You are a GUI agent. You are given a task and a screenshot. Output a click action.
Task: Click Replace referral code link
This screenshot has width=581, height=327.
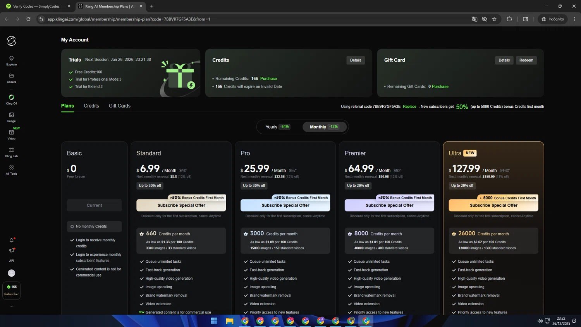pyautogui.click(x=409, y=107)
